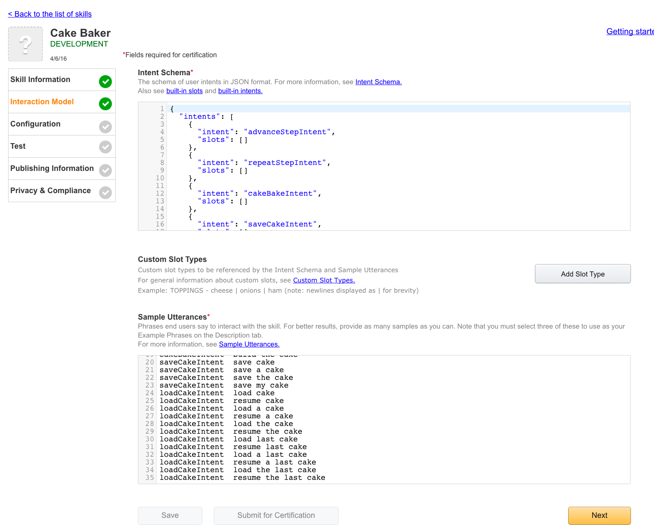654x529 pixels.
Task: Click the DEVELOPMENT status label
Action: 79,44
